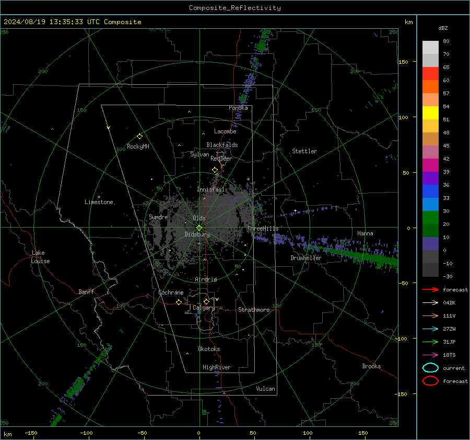Click the cyan 27ZW arrow symbol

tap(430, 329)
